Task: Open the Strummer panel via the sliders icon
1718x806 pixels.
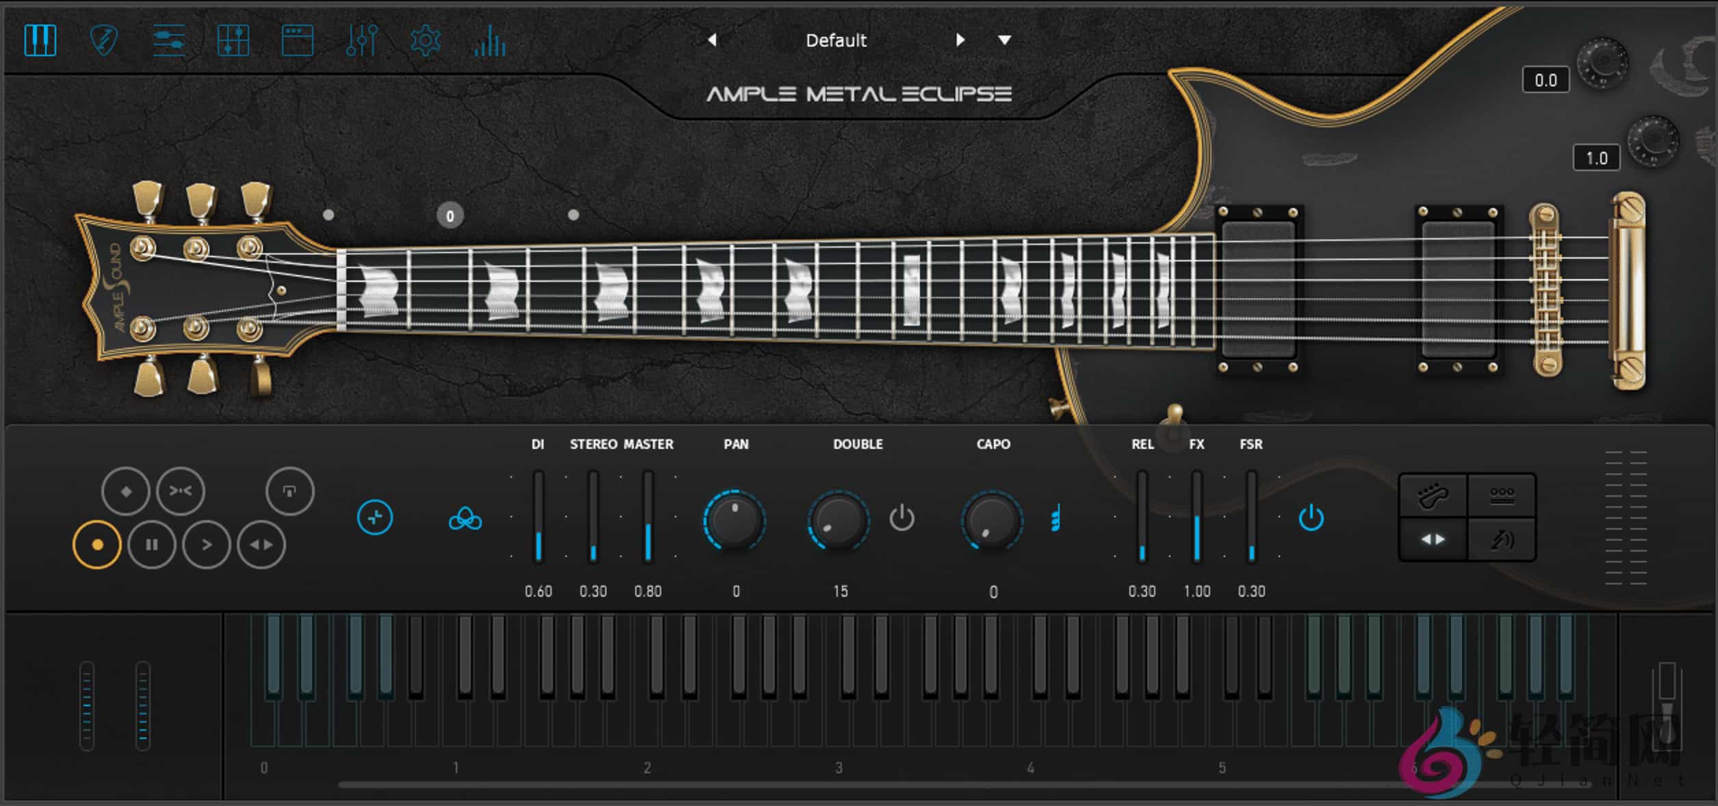Action: coord(168,41)
